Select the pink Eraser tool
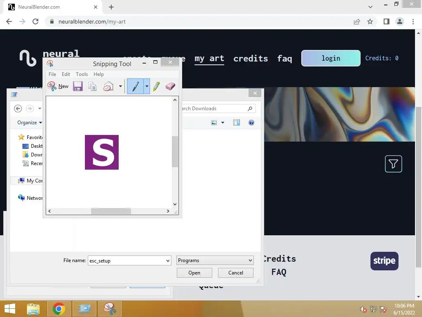This screenshot has width=422, height=317. 170,86
